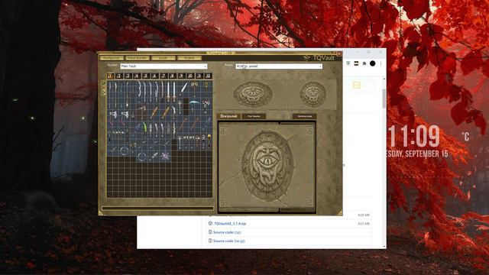Expand the character selection dropdown

pyautogui.click(x=279, y=66)
